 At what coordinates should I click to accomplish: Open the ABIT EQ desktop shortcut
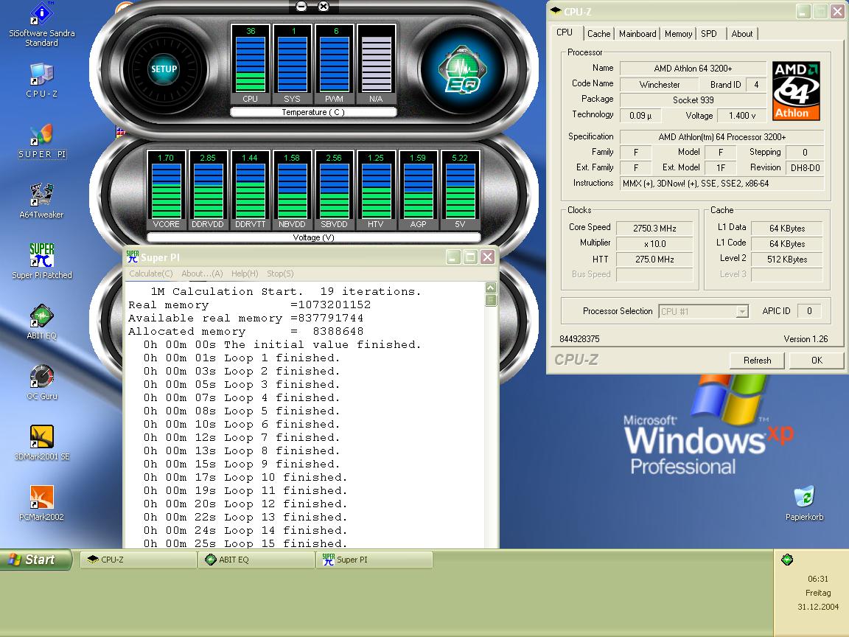coord(41,317)
